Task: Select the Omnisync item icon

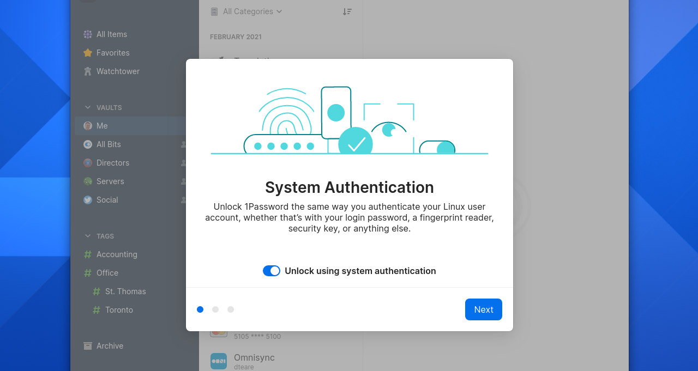Action: pos(219,361)
